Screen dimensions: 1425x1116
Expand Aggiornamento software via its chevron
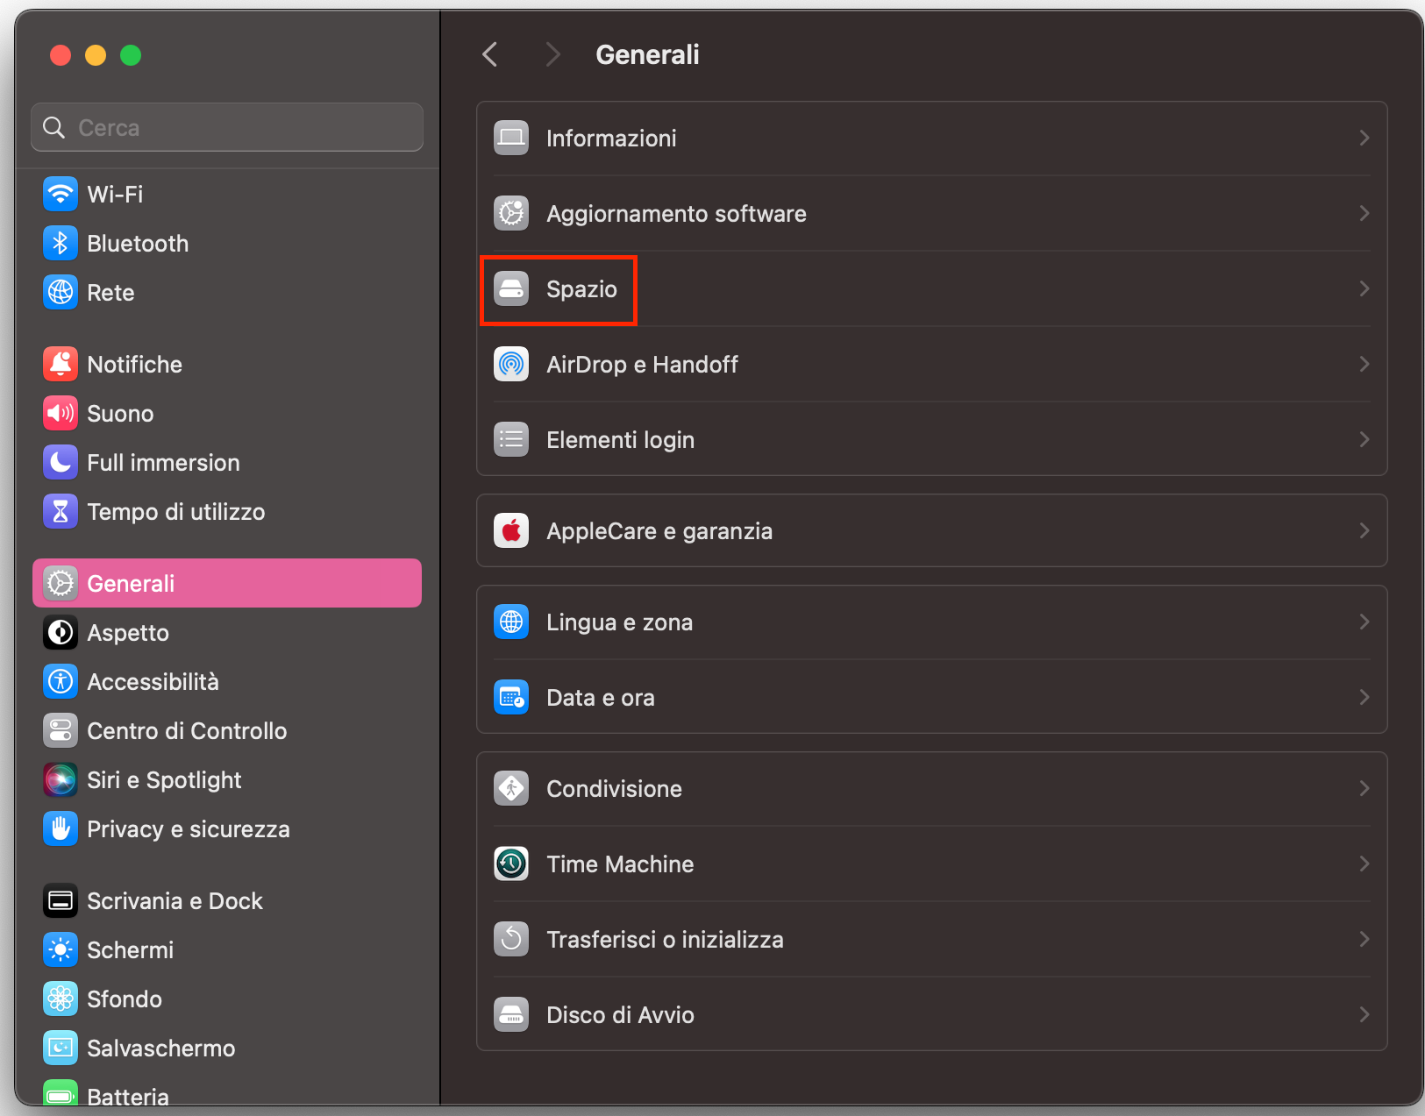1364,213
